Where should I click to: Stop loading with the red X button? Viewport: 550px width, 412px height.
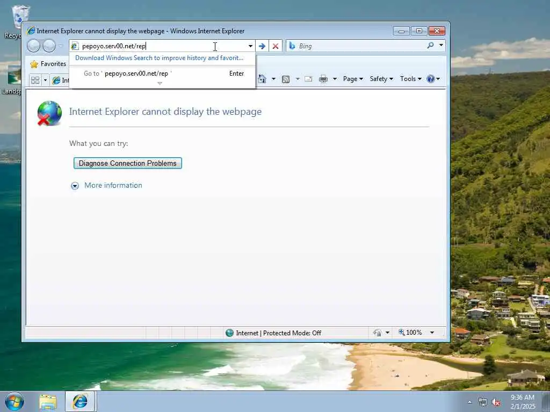[276, 46]
